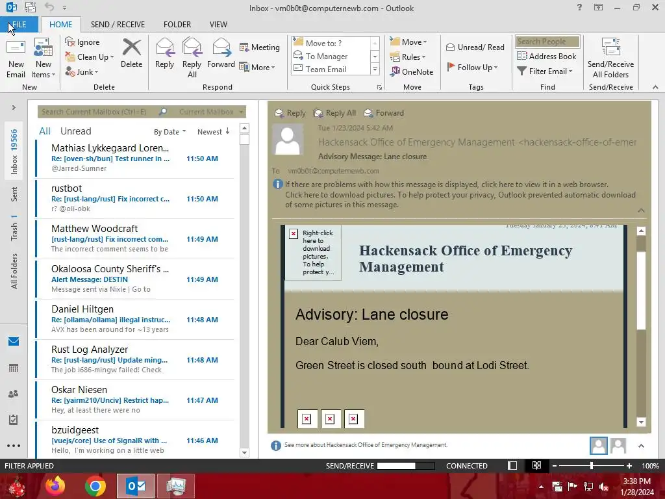Change the Current Mailbox search scope
Screen dimensions: 665x499
tap(211, 112)
